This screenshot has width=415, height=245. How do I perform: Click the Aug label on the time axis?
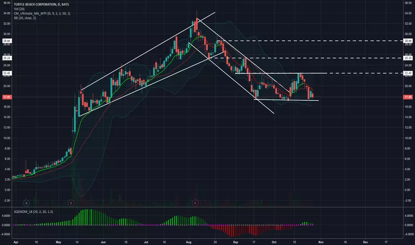point(189,242)
